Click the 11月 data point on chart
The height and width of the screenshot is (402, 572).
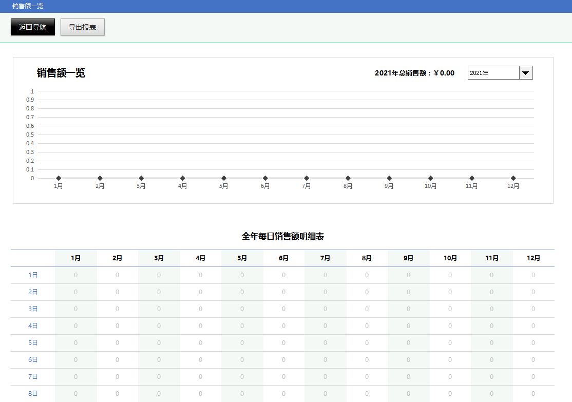click(x=472, y=178)
